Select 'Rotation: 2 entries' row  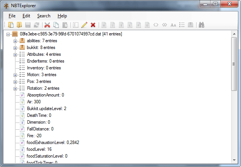click(x=43, y=88)
